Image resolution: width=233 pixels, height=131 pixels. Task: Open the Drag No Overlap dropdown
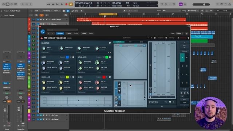tap(193, 11)
